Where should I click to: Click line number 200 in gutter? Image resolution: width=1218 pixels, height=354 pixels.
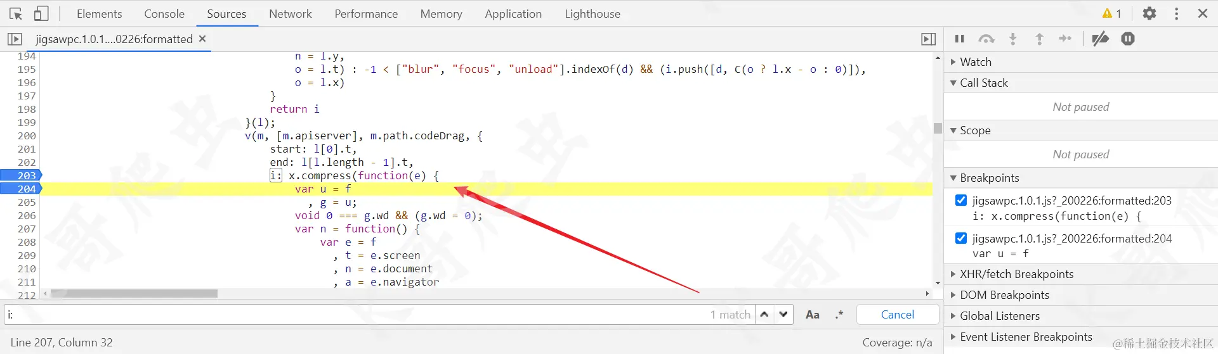[27, 136]
